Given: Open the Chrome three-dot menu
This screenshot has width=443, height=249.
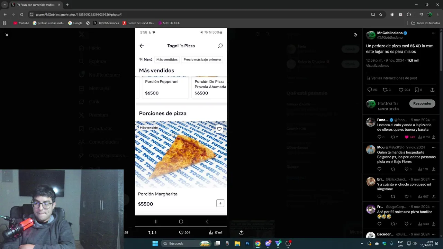Looking at the screenshot, I should point(438,15).
